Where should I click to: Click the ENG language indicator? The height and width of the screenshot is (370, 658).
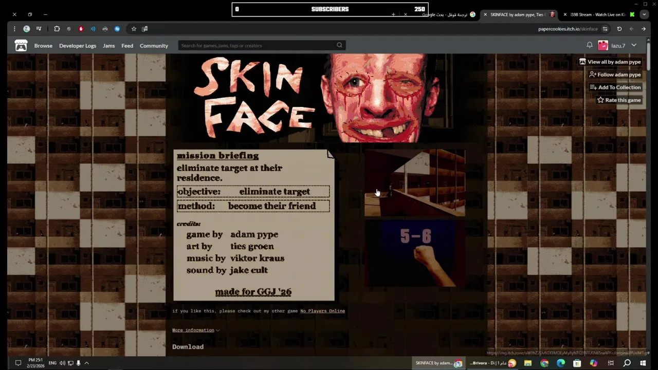click(x=52, y=363)
